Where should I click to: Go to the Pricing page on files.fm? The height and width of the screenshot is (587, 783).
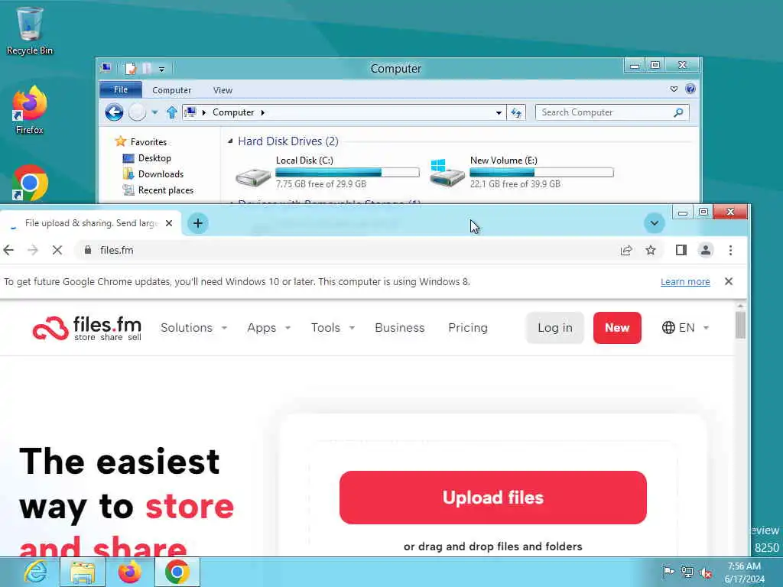pos(468,328)
